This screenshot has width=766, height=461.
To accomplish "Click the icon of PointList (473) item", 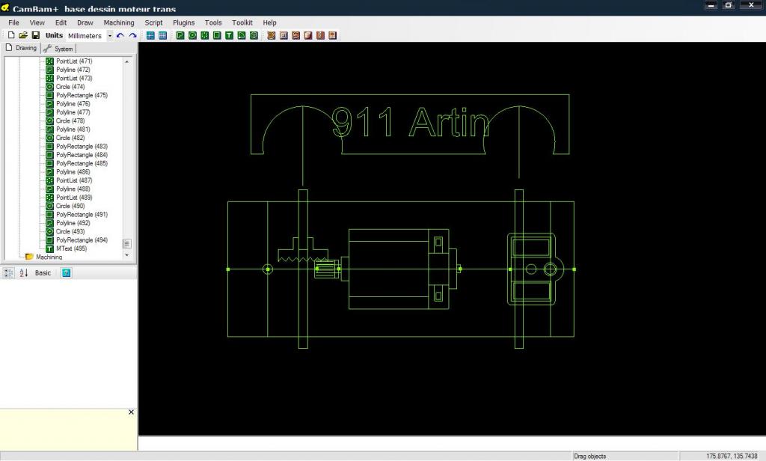I will [49, 79].
